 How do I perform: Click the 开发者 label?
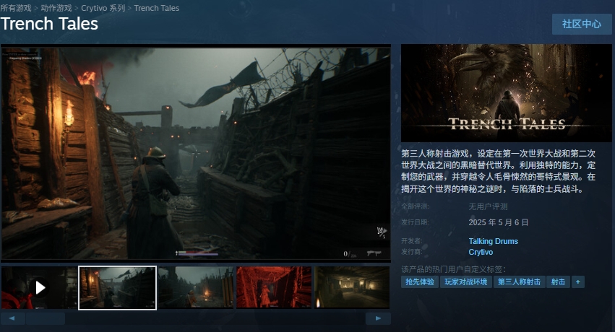[412, 241]
